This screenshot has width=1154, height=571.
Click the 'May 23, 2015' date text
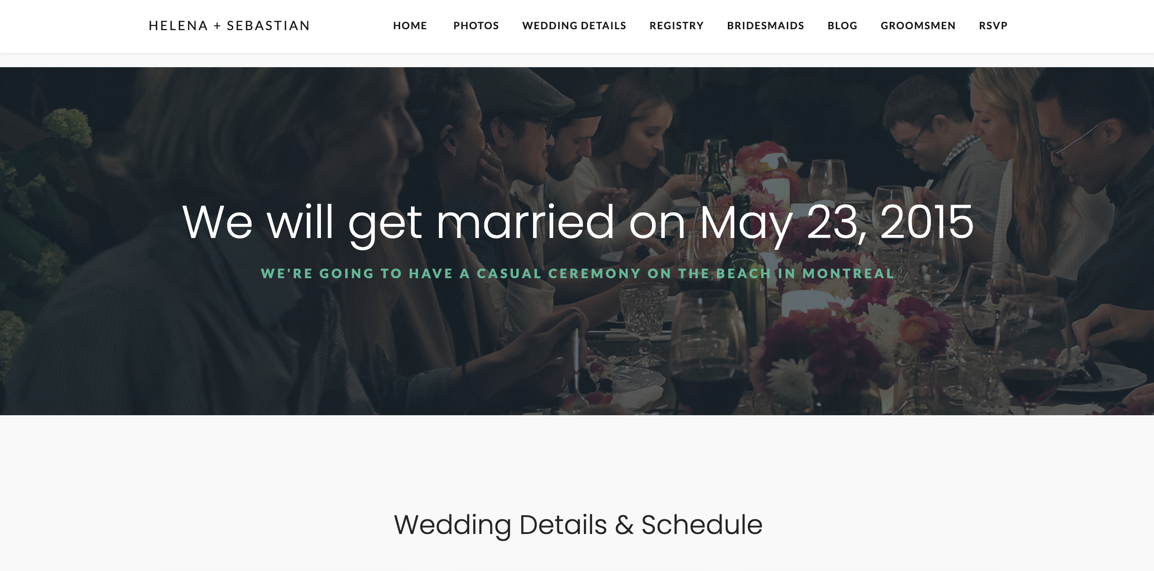coord(837,223)
